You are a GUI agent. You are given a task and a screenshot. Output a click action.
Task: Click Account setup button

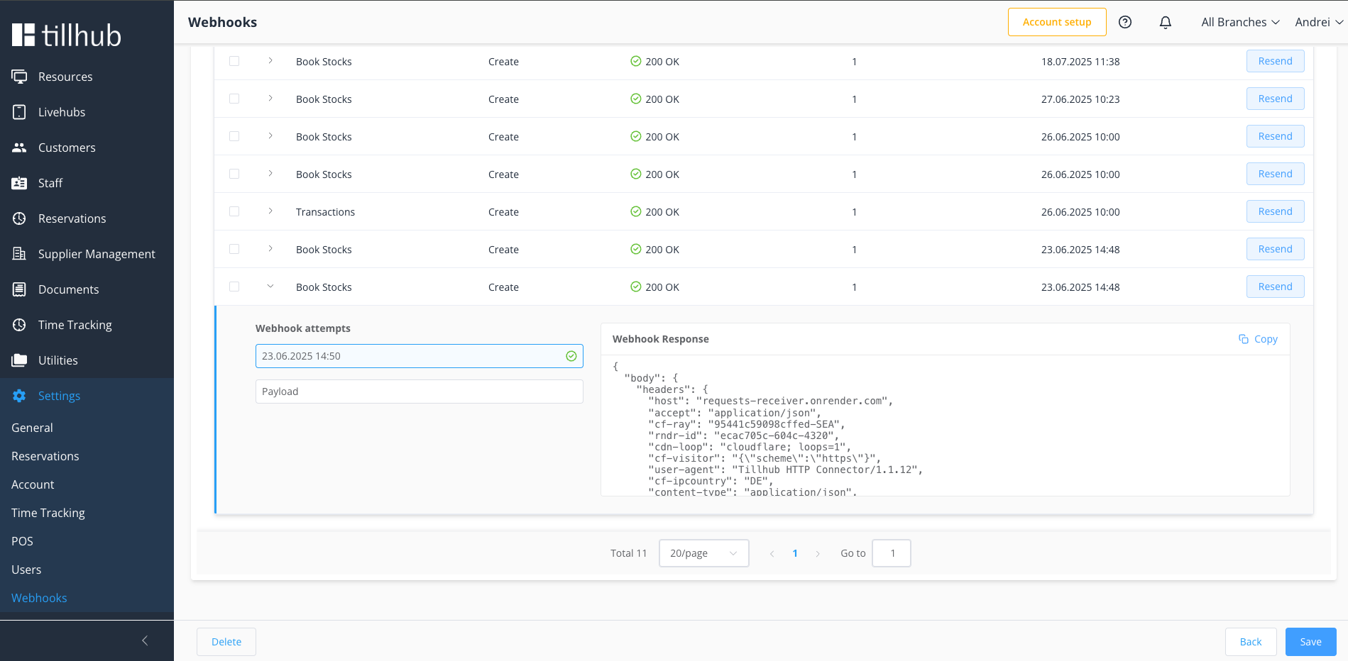coord(1057,22)
